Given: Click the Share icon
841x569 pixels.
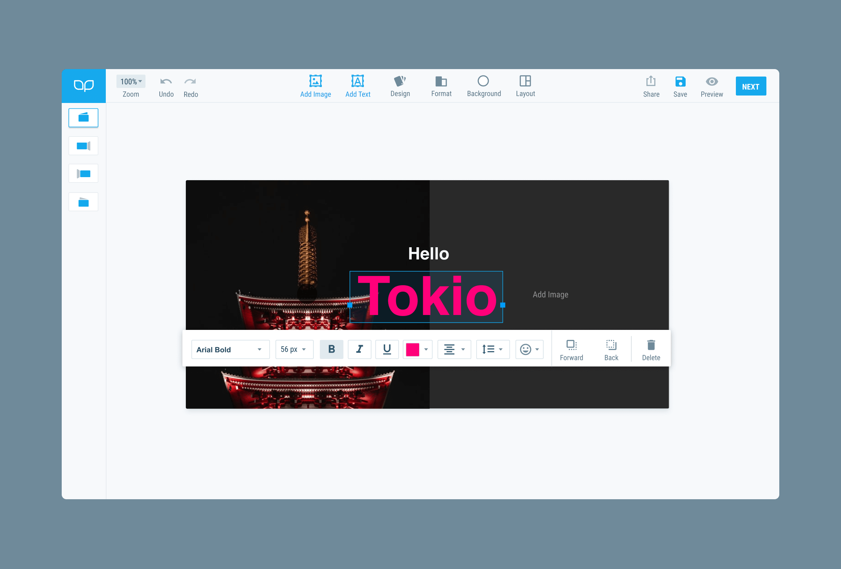Looking at the screenshot, I should [x=651, y=81].
